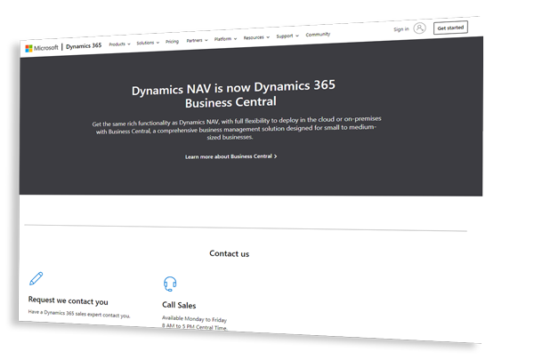Click the headset icon above Call Sales

coord(170,284)
